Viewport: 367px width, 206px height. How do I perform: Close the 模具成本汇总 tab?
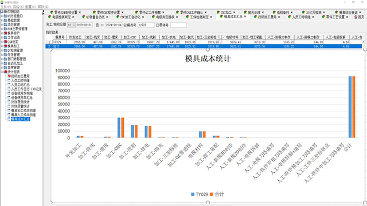tap(245, 17)
